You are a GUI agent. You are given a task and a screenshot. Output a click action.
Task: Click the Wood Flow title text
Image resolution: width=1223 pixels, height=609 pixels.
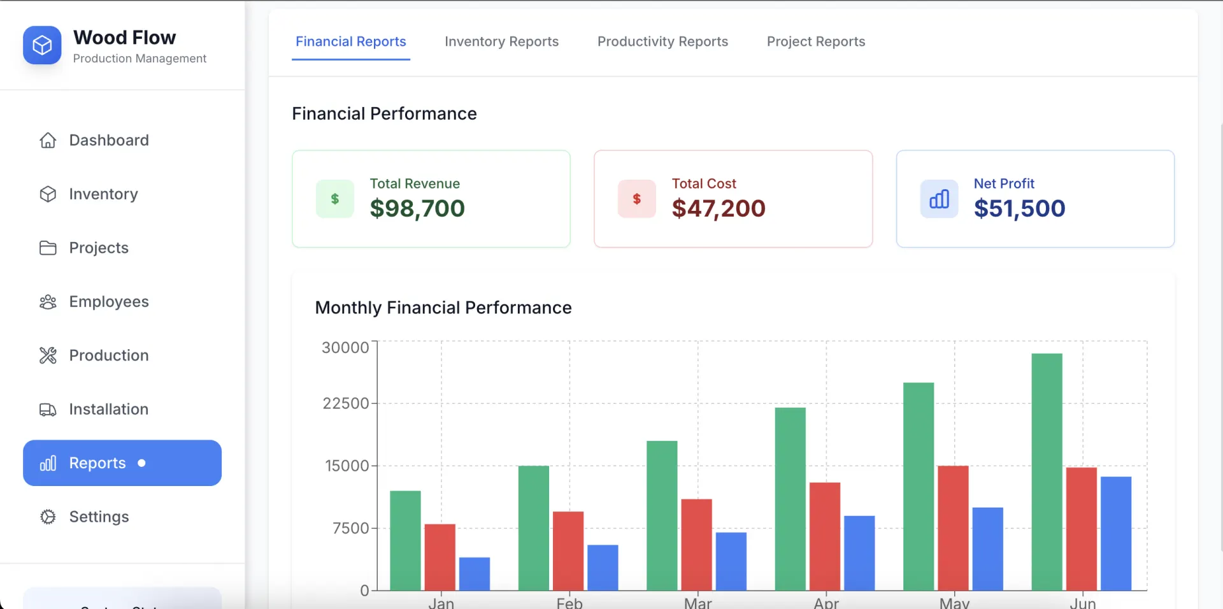(125, 38)
